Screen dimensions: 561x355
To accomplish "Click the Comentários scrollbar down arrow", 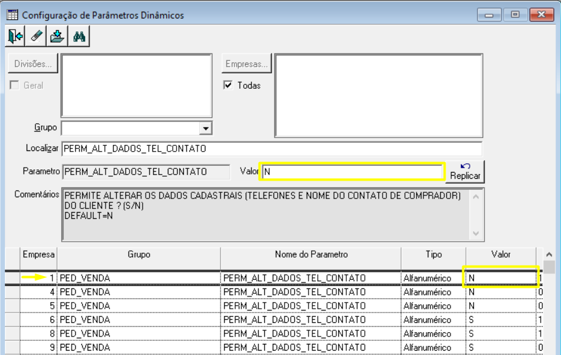I will pyautogui.click(x=476, y=233).
